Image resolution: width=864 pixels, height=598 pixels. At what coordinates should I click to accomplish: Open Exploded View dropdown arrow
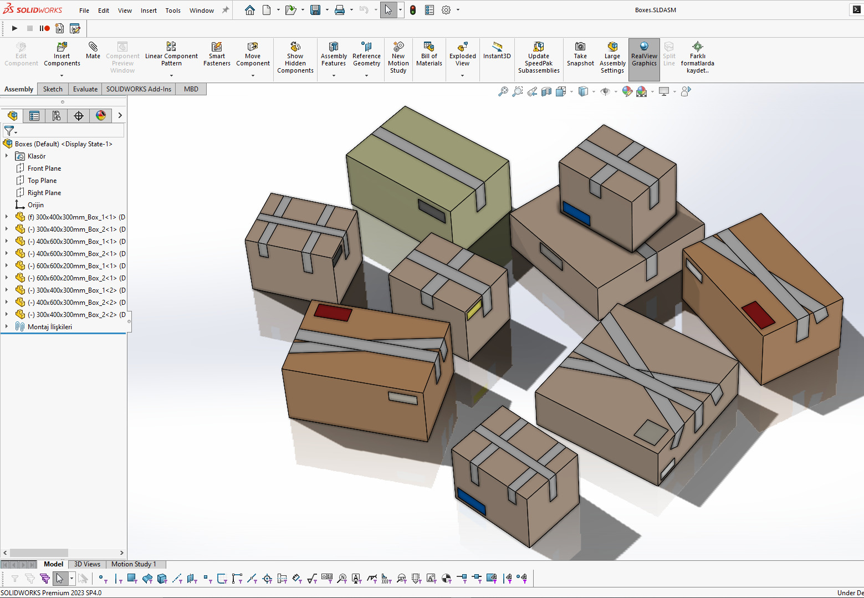click(463, 76)
